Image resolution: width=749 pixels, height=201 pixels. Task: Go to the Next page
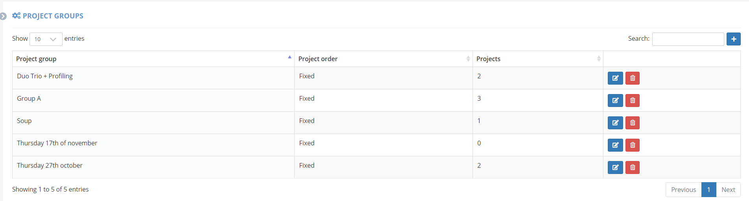pyautogui.click(x=728, y=190)
